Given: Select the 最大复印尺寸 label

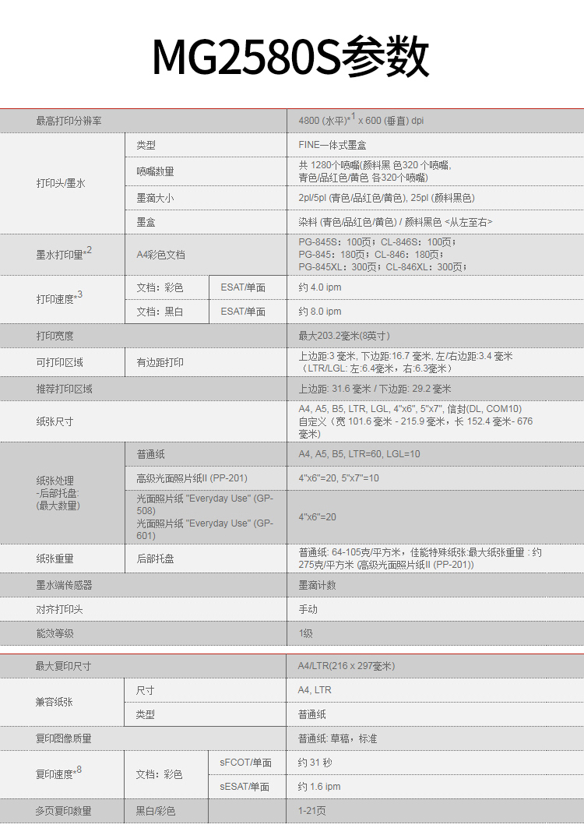Looking at the screenshot, I should (63, 667).
